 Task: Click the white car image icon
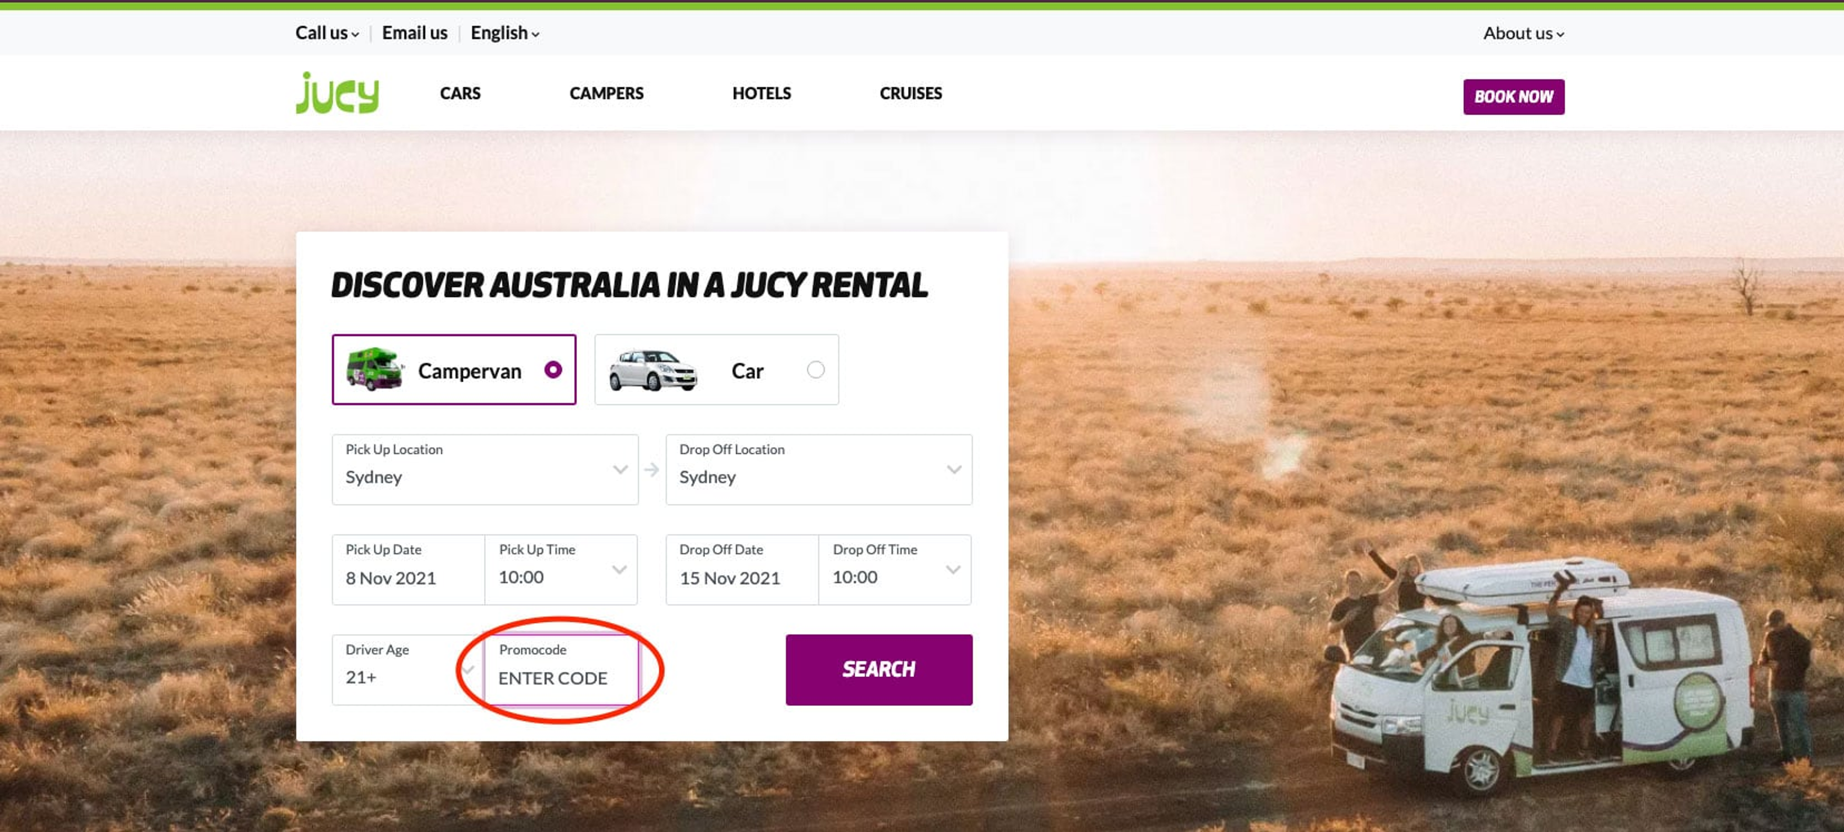(653, 370)
